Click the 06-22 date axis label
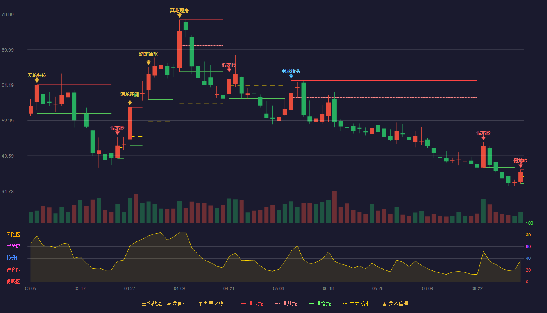Image resolution: width=547 pixels, height=313 pixels. coord(477,288)
